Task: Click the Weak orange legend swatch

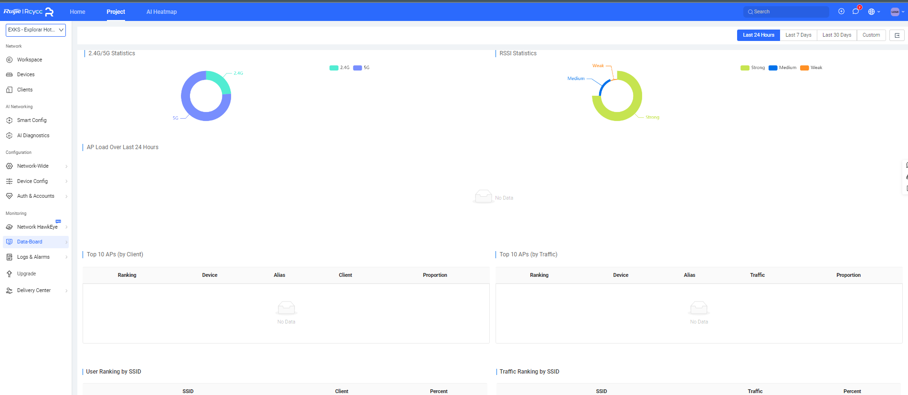Action: click(804, 68)
